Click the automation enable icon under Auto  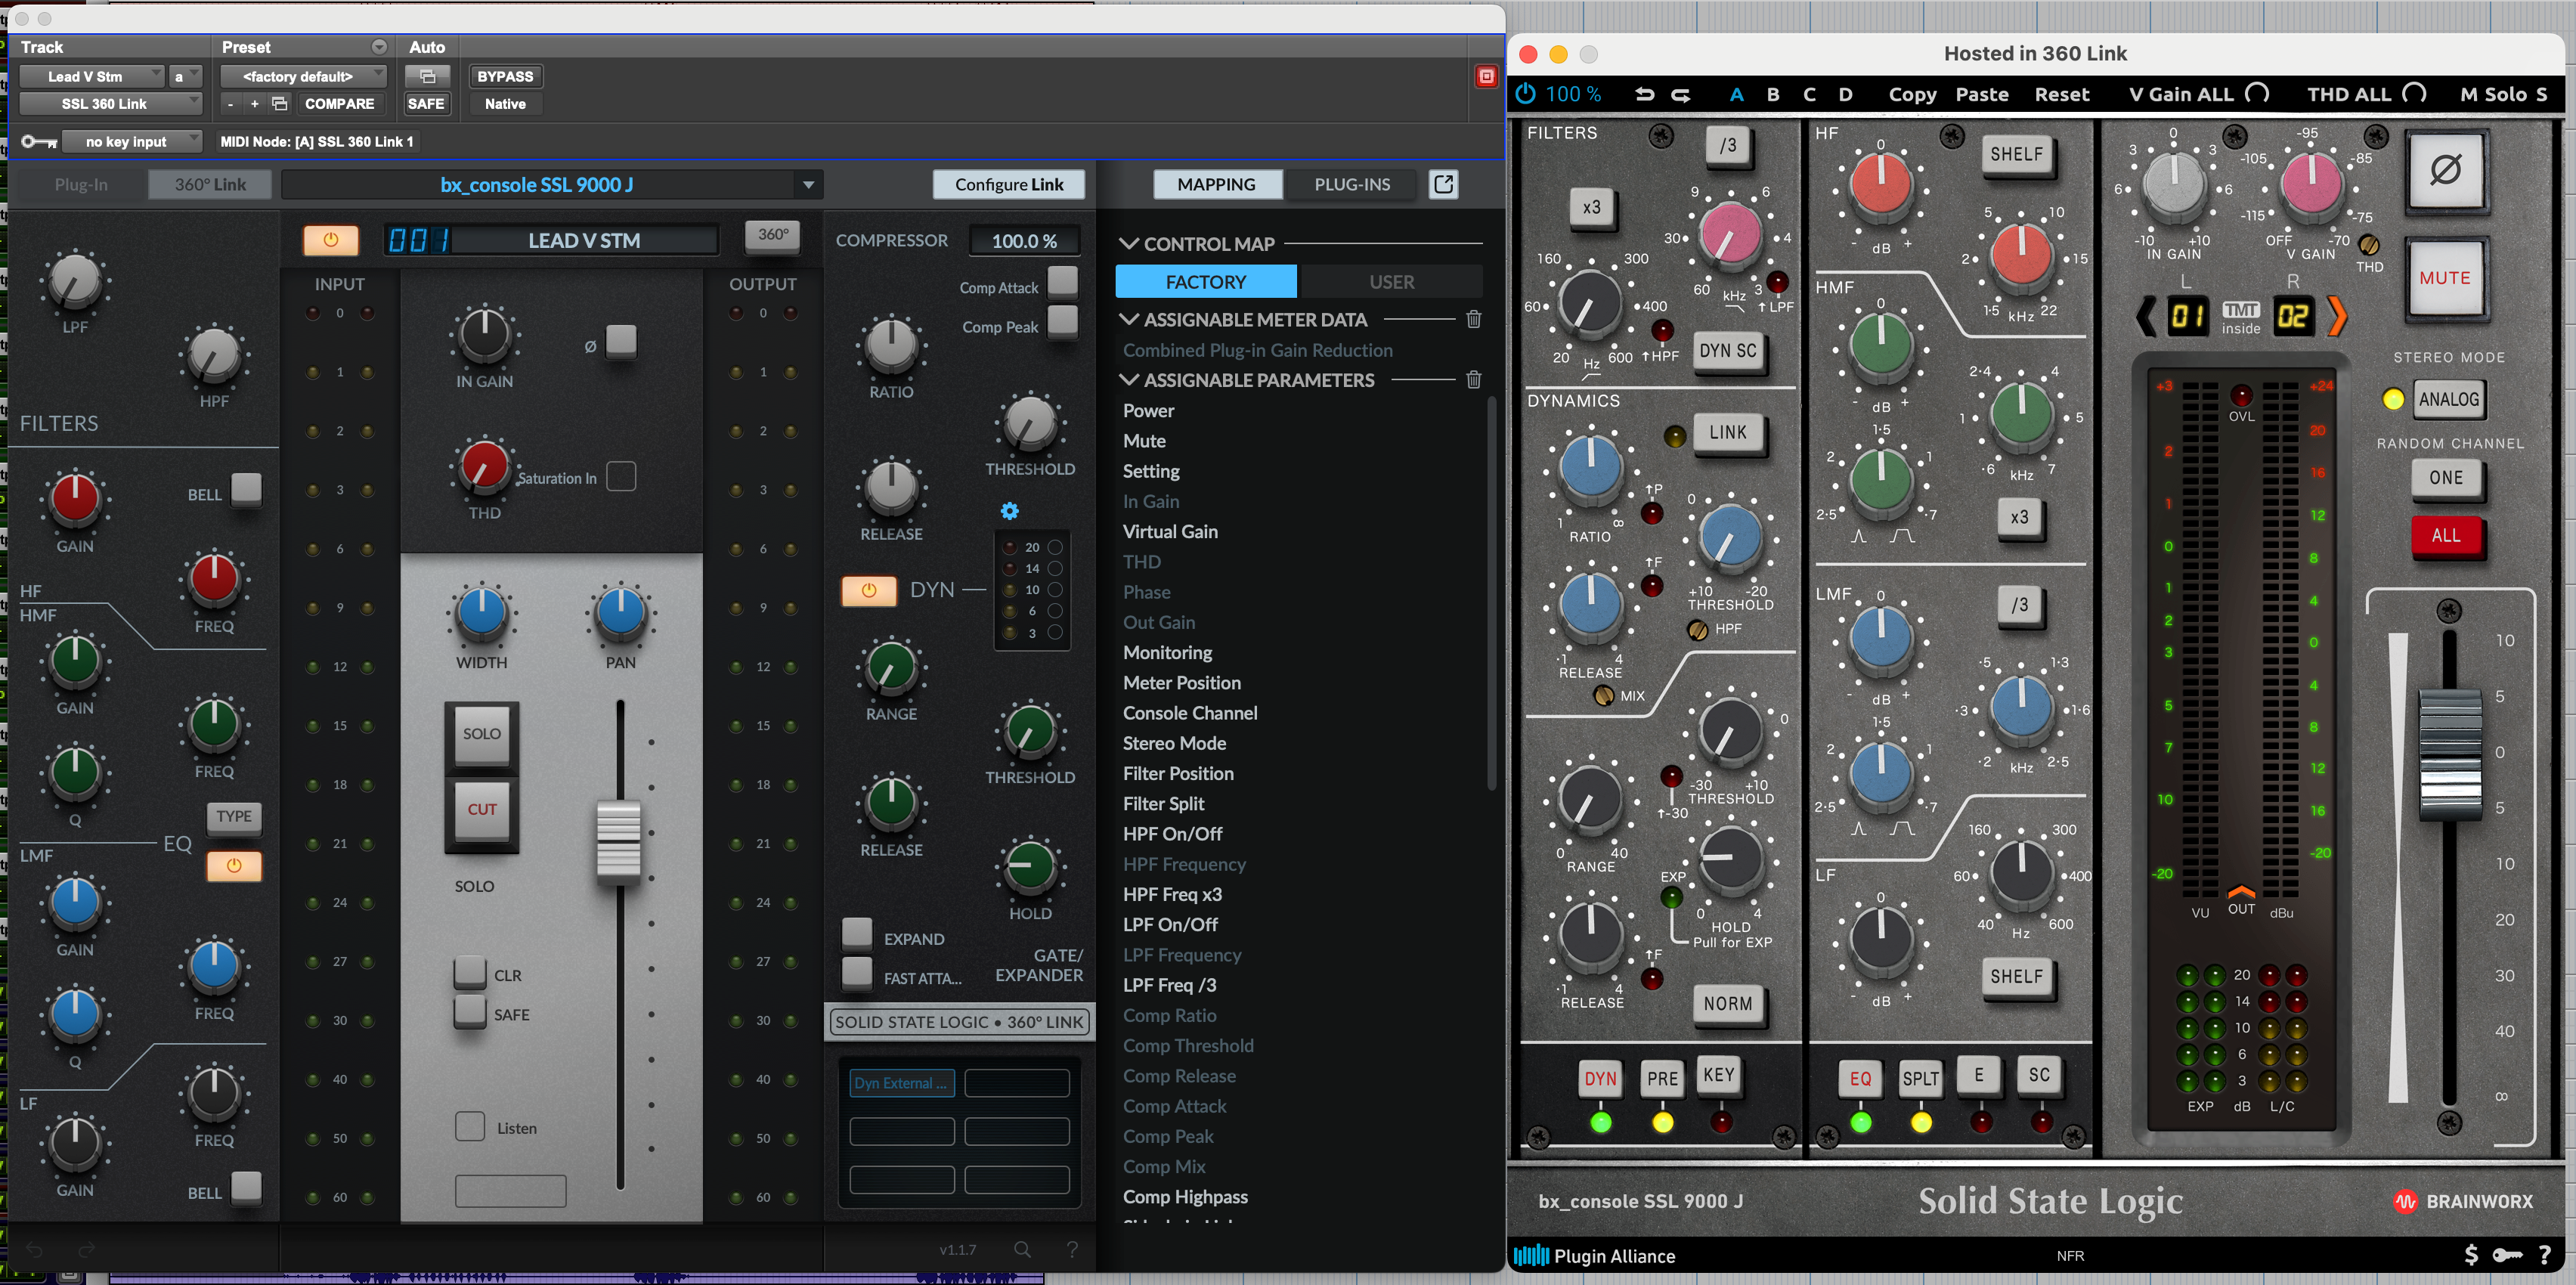point(427,76)
